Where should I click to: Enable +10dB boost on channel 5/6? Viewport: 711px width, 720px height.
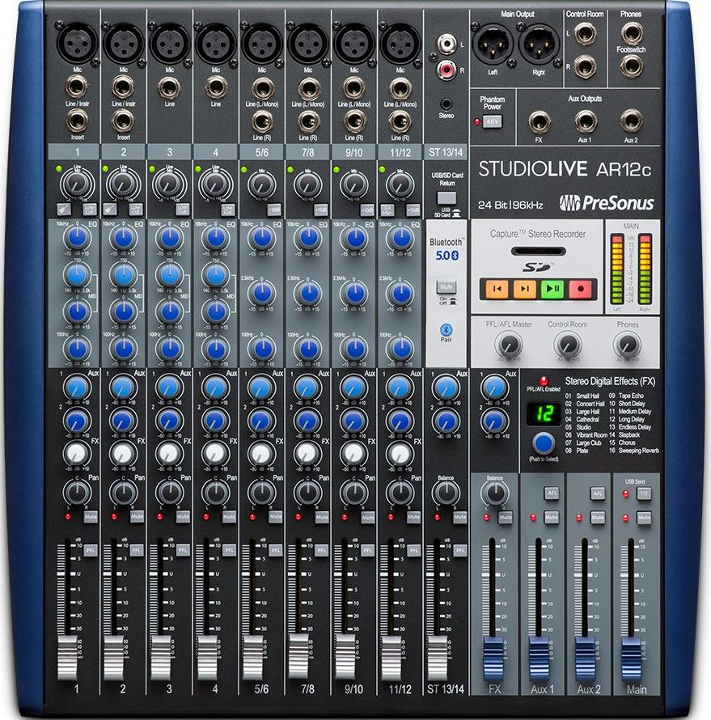click(x=274, y=210)
